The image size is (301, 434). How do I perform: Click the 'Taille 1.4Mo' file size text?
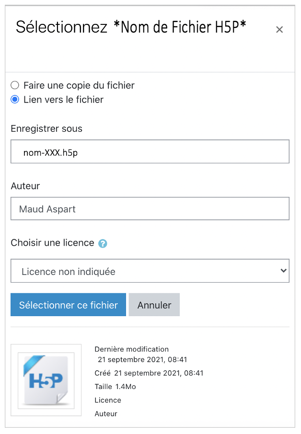116,387
